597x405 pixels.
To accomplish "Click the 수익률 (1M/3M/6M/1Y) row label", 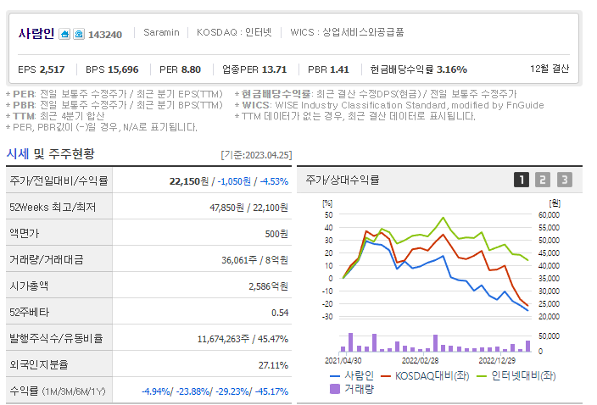I will 58,391.
